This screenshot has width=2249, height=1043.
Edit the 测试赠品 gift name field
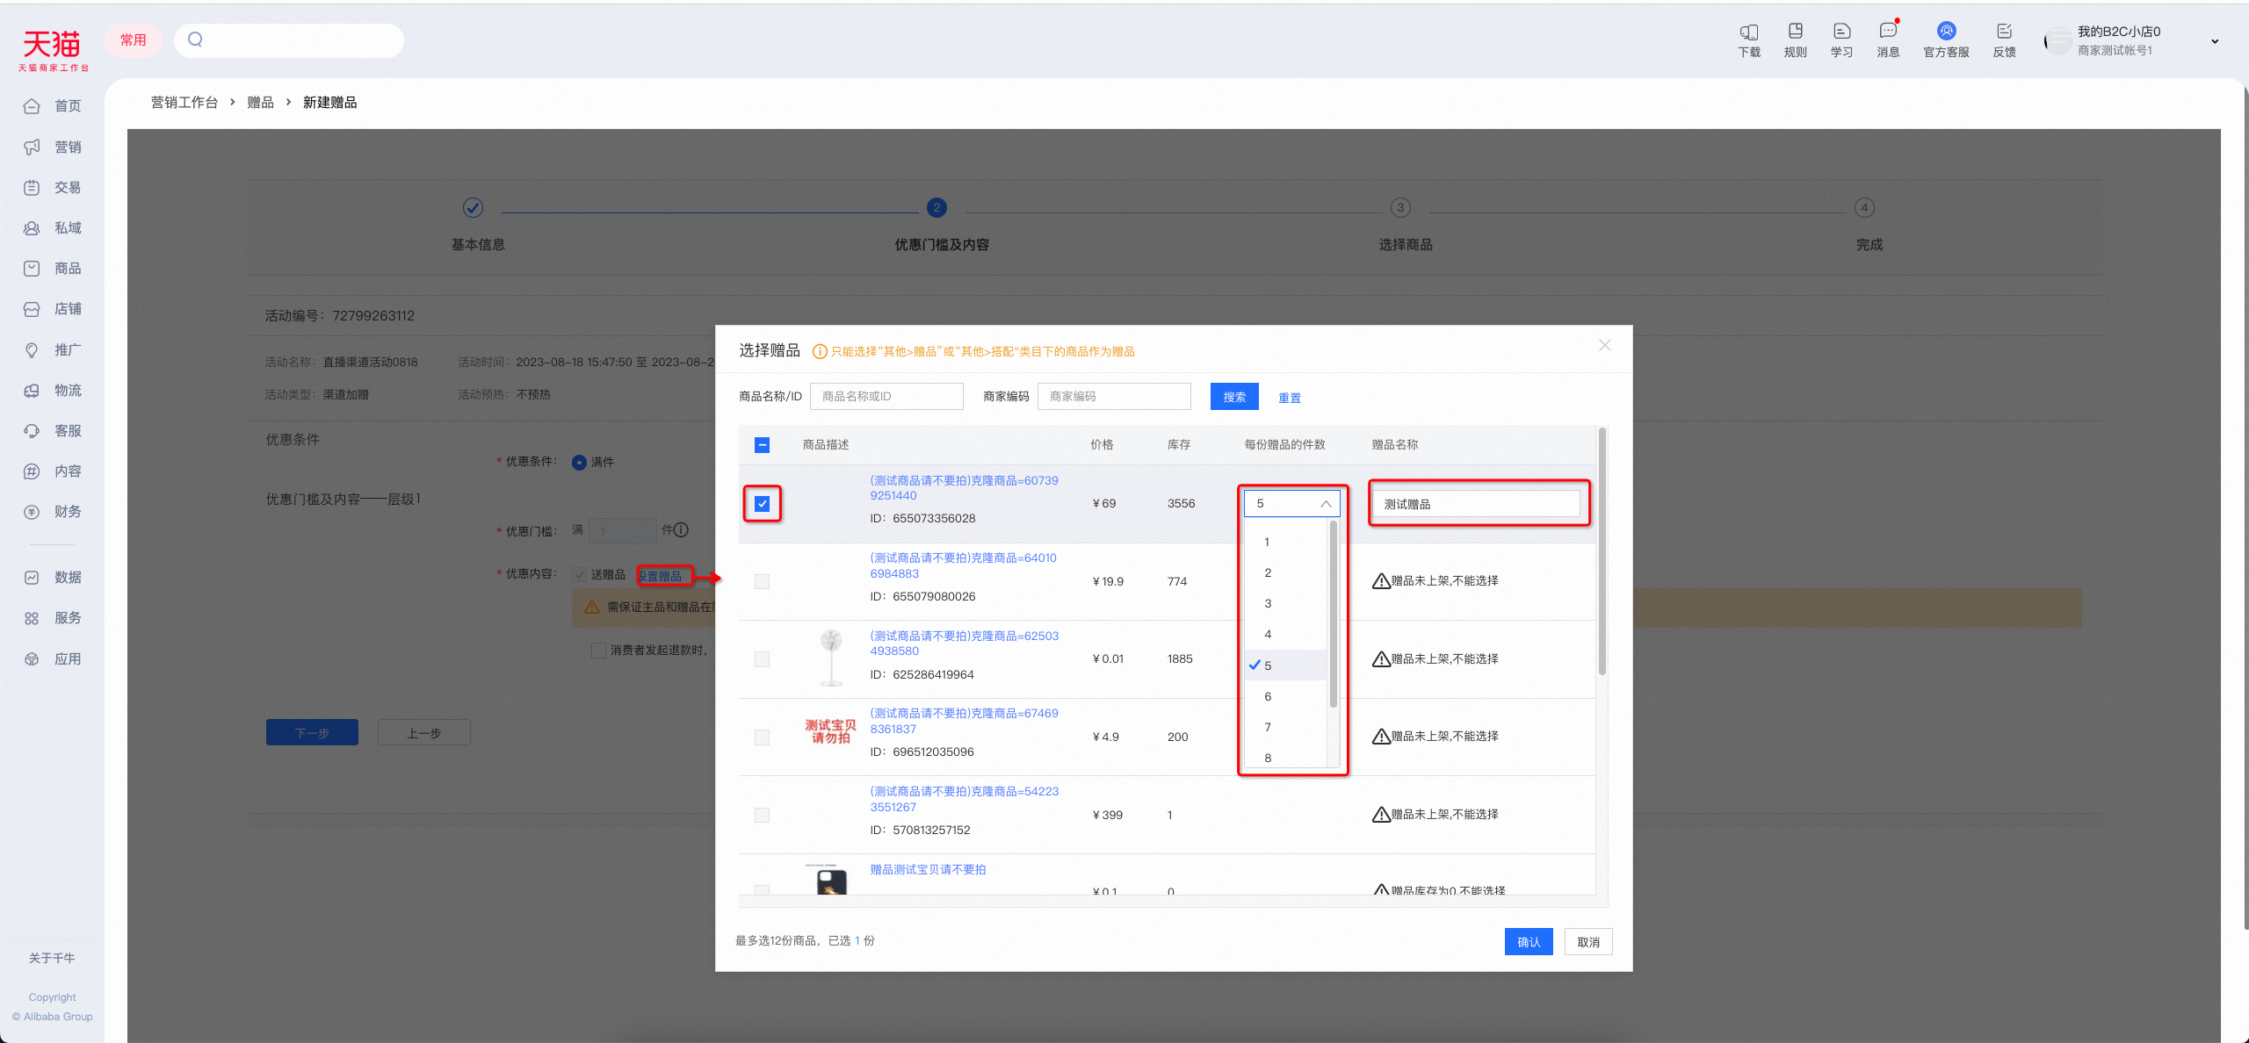coord(1477,504)
